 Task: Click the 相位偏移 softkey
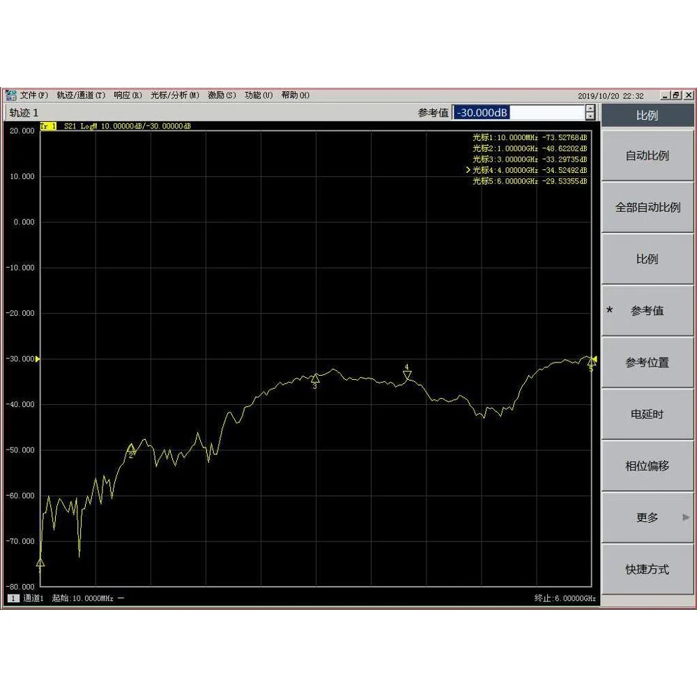coord(648,466)
